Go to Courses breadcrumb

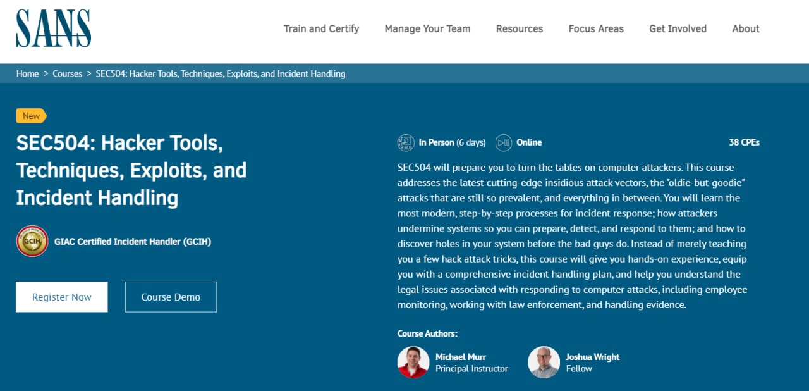(67, 73)
